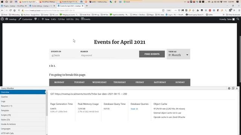Close the Events Settings tab
Screen dimensions: 241x135
click(x=54, y=6)
